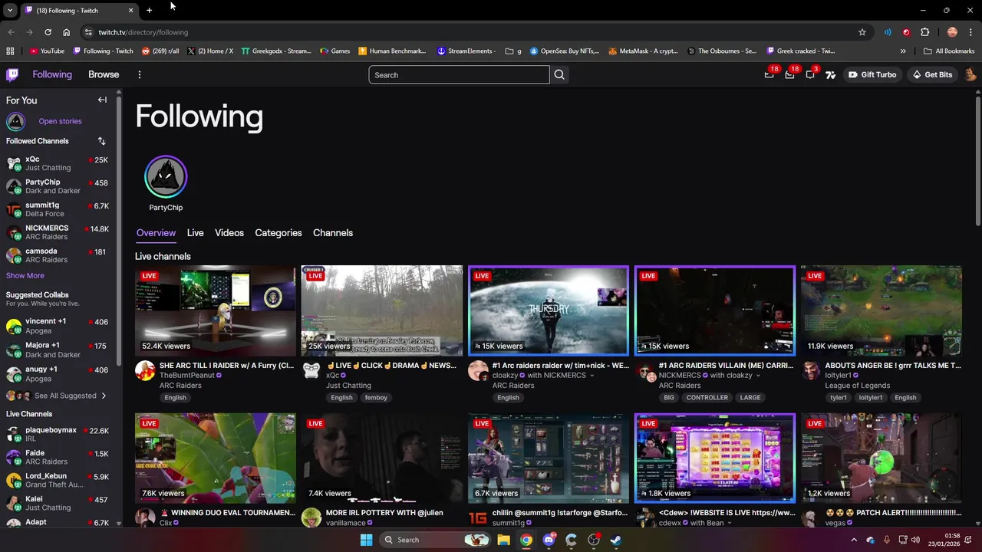Collapse the For You sidebar
Viewport: 982px width, 552px height.
click(x=102, y=100)
